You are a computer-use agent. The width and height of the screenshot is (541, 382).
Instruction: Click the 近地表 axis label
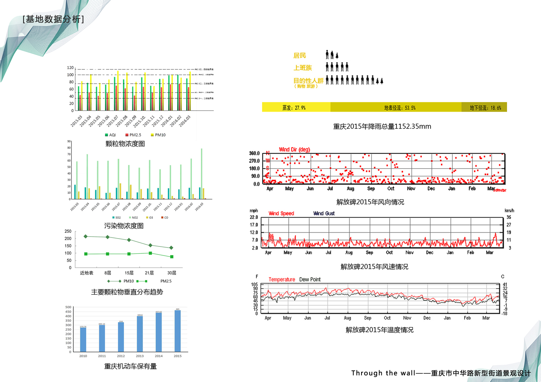coord(87,273)
